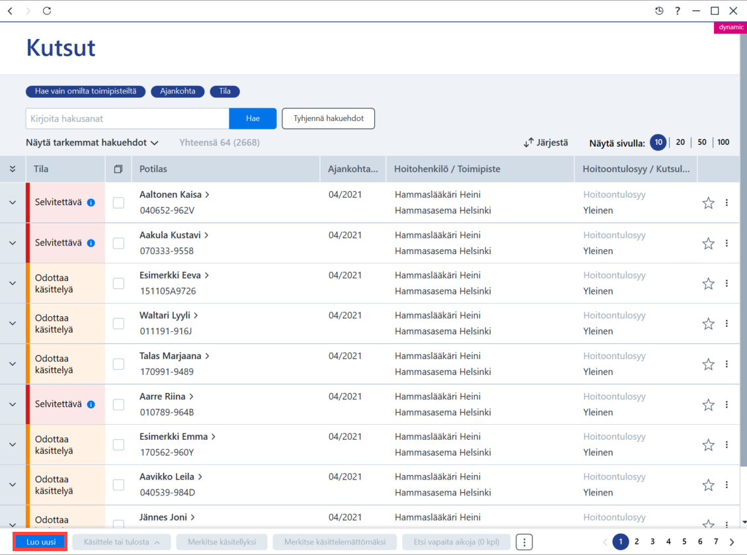Show 50 results per page
This screenshot has height=555, width=747.
click(x=702, y=142)
